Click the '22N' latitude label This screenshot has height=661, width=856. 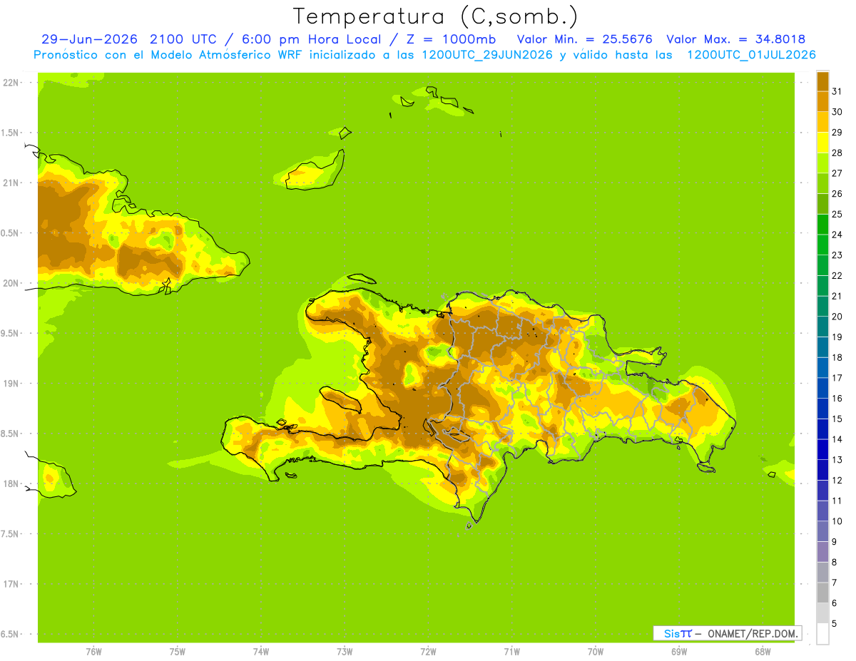click(11, 83)
